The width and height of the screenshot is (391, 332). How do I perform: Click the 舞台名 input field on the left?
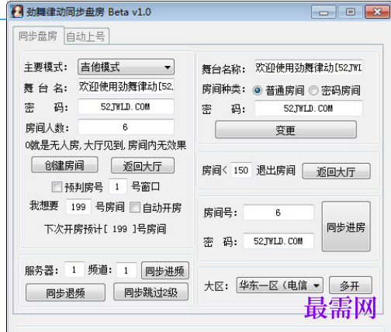tap(126, 87)
